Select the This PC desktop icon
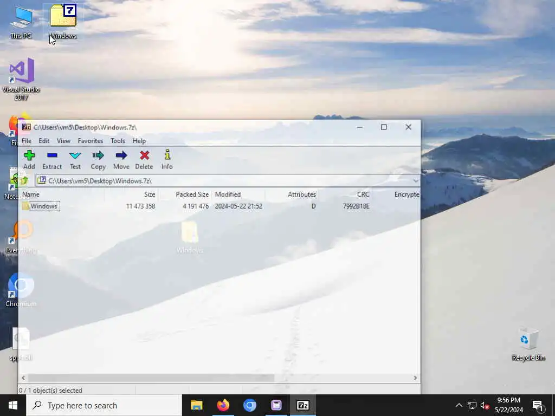This screenshot has width=555, height=416. click(x=21, y=22)
